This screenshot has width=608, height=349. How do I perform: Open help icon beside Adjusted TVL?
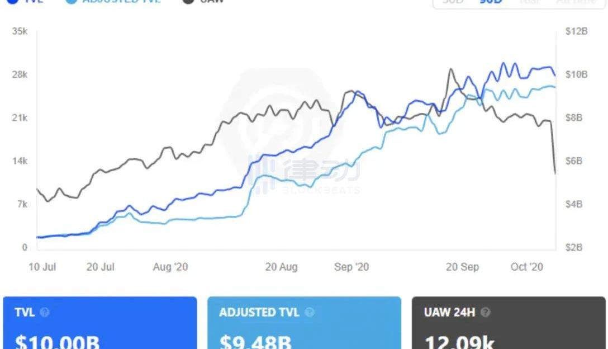tap(309, 313)
